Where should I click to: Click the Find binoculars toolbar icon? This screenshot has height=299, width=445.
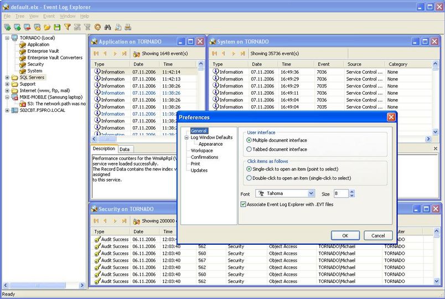click(x=108, y=27)
